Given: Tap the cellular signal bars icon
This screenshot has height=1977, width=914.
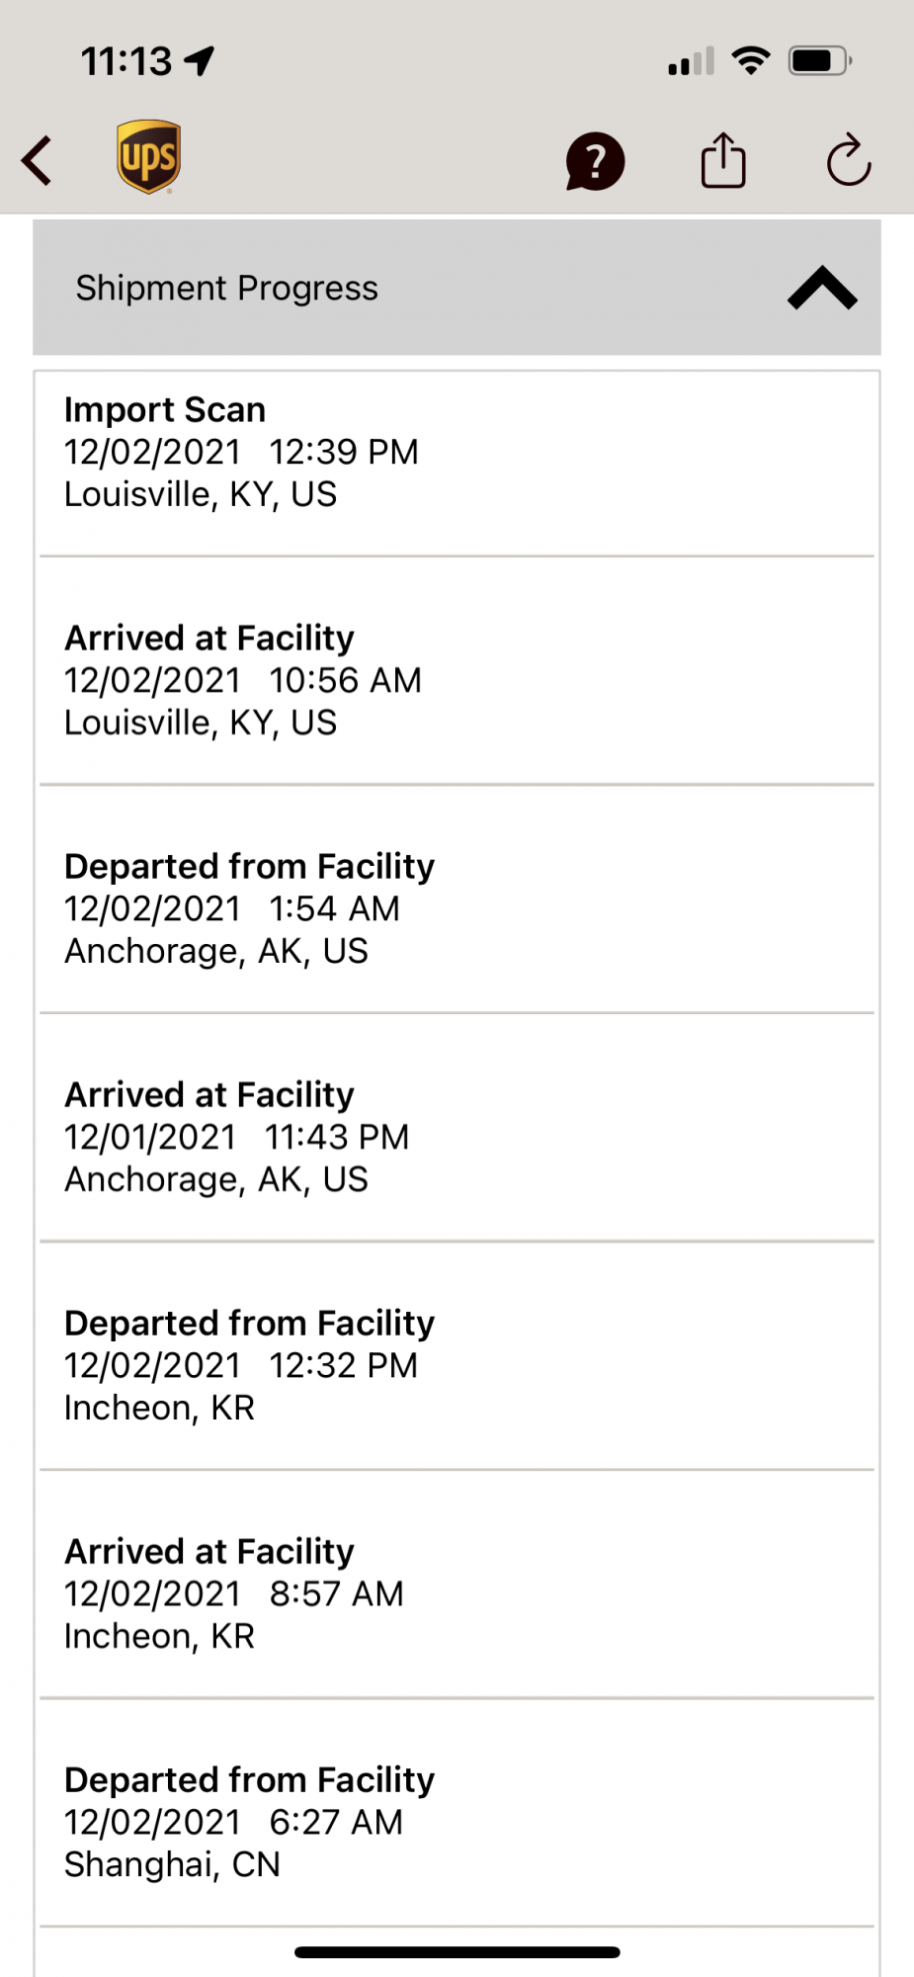Looking at the screenshot, I should coord(691,62).
